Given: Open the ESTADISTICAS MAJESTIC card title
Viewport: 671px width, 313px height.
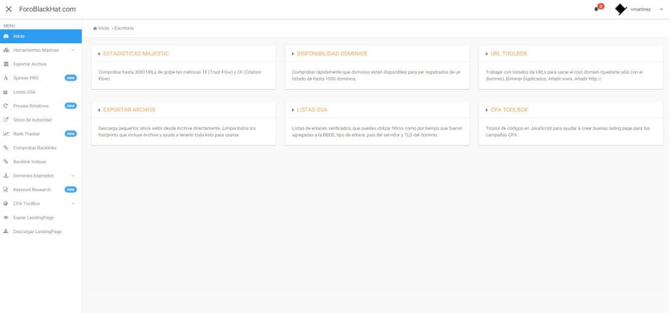Looking at the screenshot, I should coord(136,54).
